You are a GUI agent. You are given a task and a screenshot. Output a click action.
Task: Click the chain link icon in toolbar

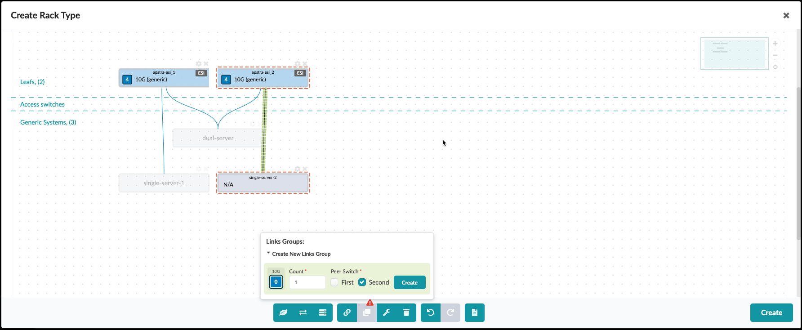click(x=347, y=312)
